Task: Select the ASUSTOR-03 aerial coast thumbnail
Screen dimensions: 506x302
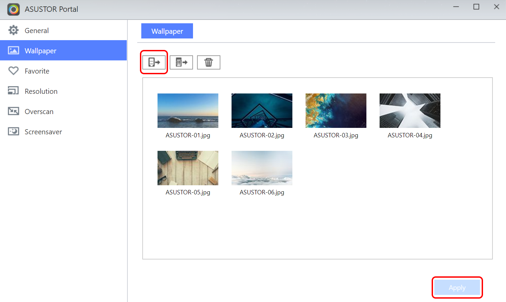Action: tap(336, 111)
